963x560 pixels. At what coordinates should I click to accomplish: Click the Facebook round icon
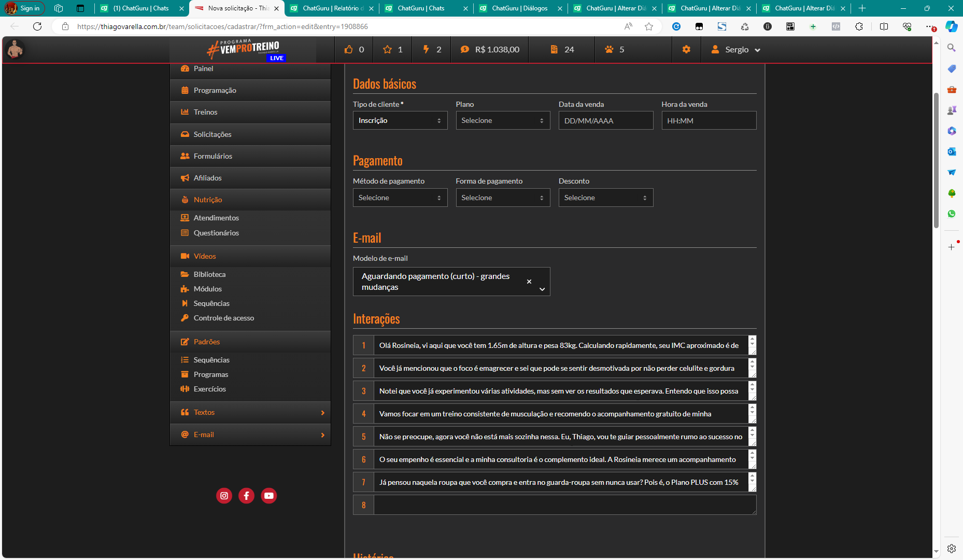tap(246, 496)
